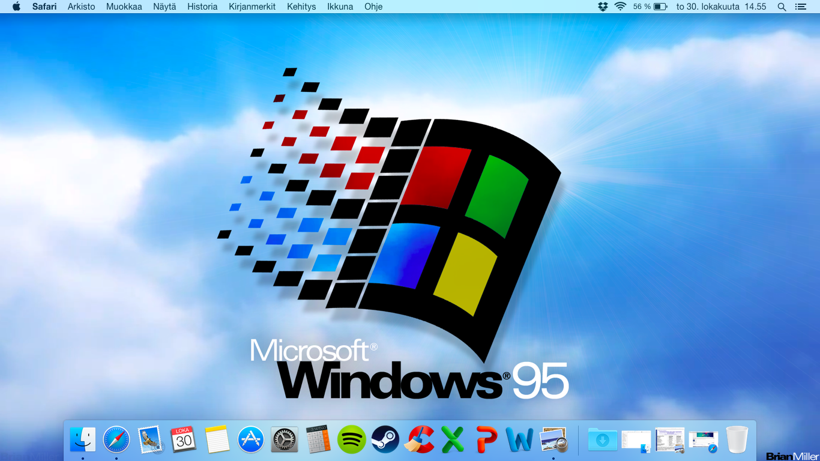Launch the App Store from the Dock
The height and width of the screenshot is (461, 820).
(x=251, y=440)
